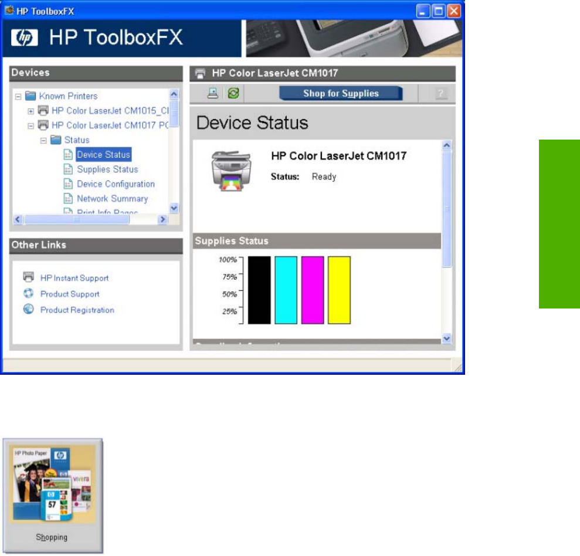Image resolution: width=580 pixels, height=556 pixels.
Task: Click the HP ToolboxFX title bar icon
Action: click(x=9, y=11)
